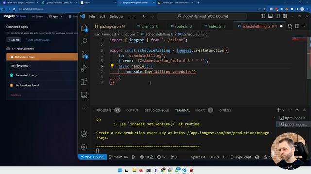Click the app.inngest.com keys link in terminal
The width and height of the screenshot is (311, 174).
tap(222, 133)
